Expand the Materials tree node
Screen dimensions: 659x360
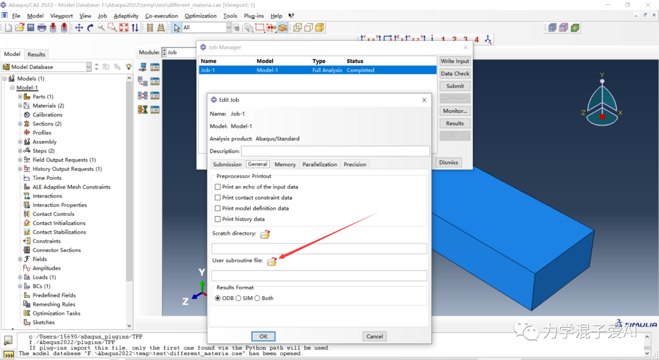coord(20,105)
